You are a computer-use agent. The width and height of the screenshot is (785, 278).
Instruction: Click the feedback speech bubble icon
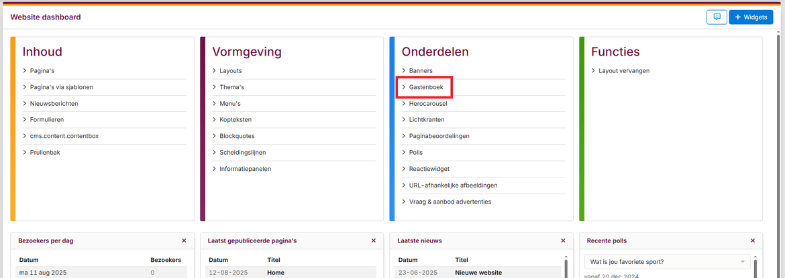(x=717, y=17)
